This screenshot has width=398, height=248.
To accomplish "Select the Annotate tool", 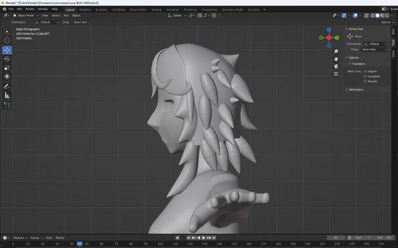I will click(x=7, y=87).
